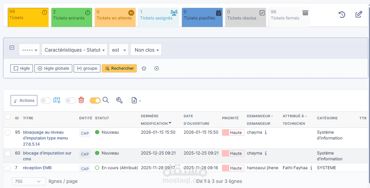Select the checkbox for ticket 7

click(8, 168)
